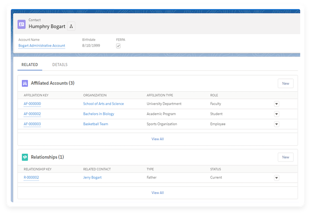Open the contact hierarchy icon beside Humphry Bogart

(71, 26)
